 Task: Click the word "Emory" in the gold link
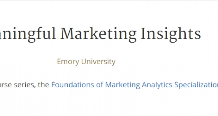point(68,62)
